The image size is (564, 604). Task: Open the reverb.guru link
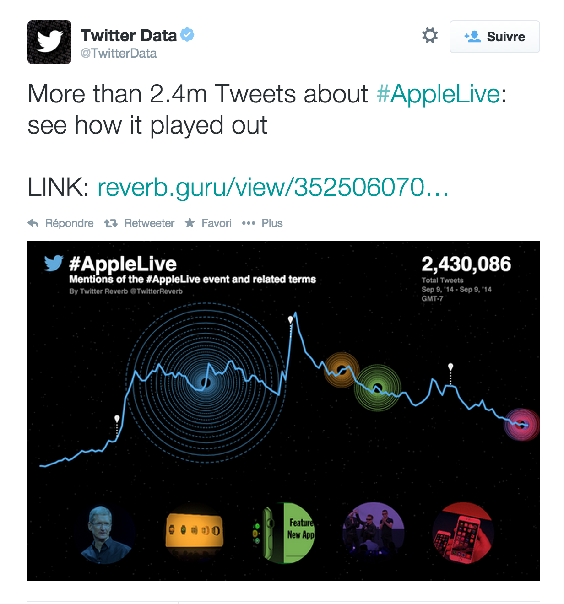[273, 188]
